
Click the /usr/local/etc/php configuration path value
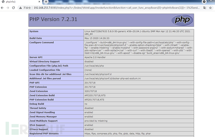pyautogui.click(x=94, y=66)
